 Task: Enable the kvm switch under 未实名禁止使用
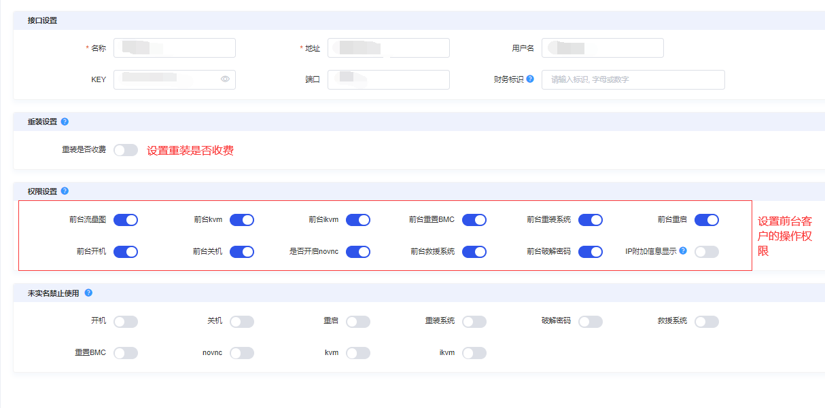click(358, 353)
